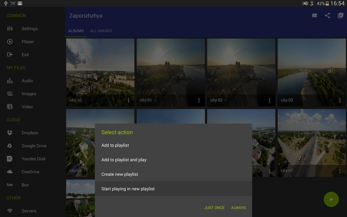Tap the green floating play button
Viewport: 347px width, 217px height.
click(331, 199)
